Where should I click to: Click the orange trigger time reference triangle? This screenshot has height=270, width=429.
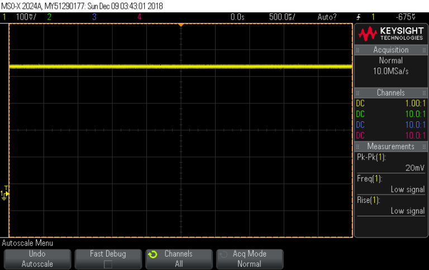pyautogui.click(x=180, y=25)
